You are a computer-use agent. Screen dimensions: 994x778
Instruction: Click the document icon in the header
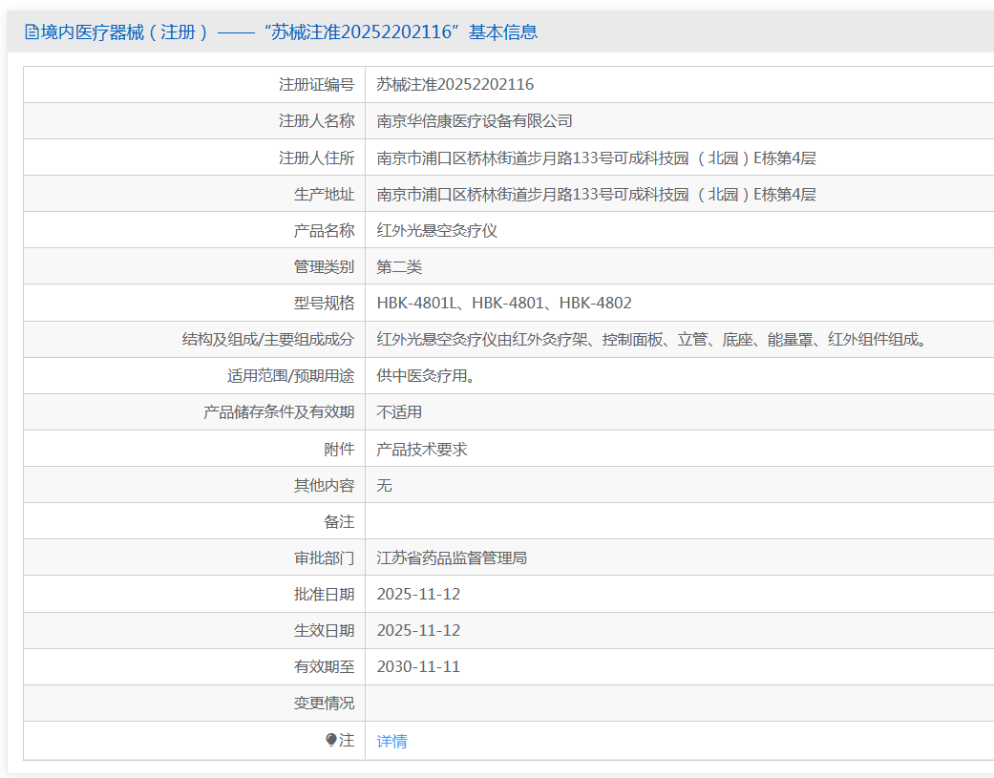pos(32,32)
